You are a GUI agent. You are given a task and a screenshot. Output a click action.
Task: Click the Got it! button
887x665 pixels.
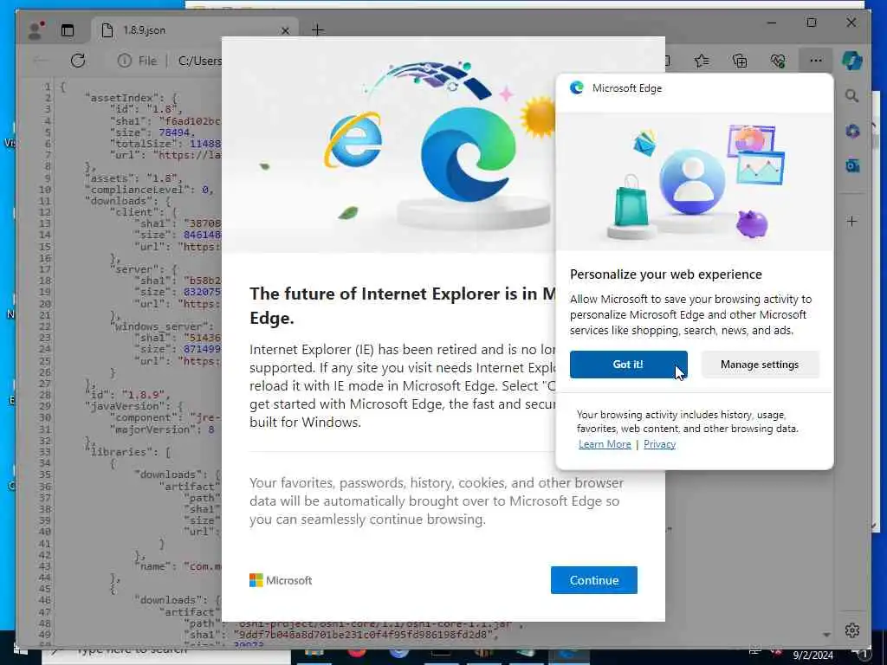click(x=629, y=365)
